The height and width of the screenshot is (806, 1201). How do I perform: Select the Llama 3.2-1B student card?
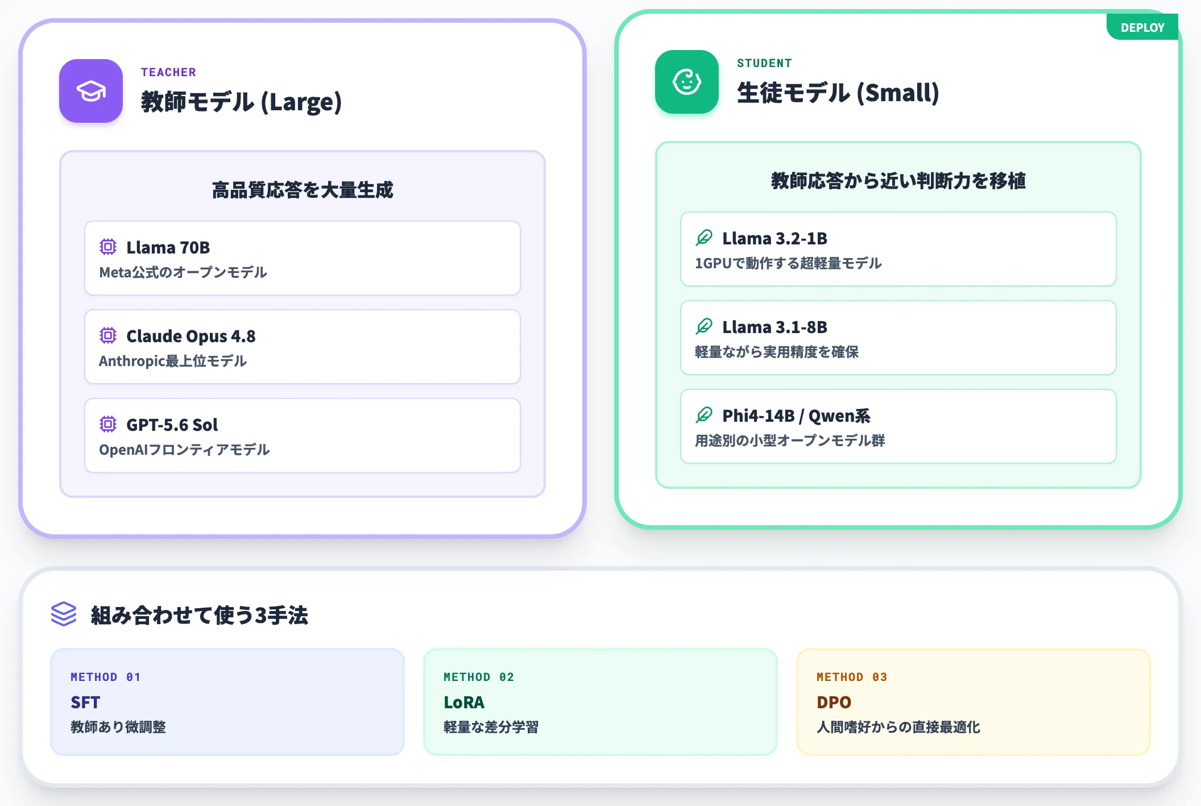click(898, 249)
